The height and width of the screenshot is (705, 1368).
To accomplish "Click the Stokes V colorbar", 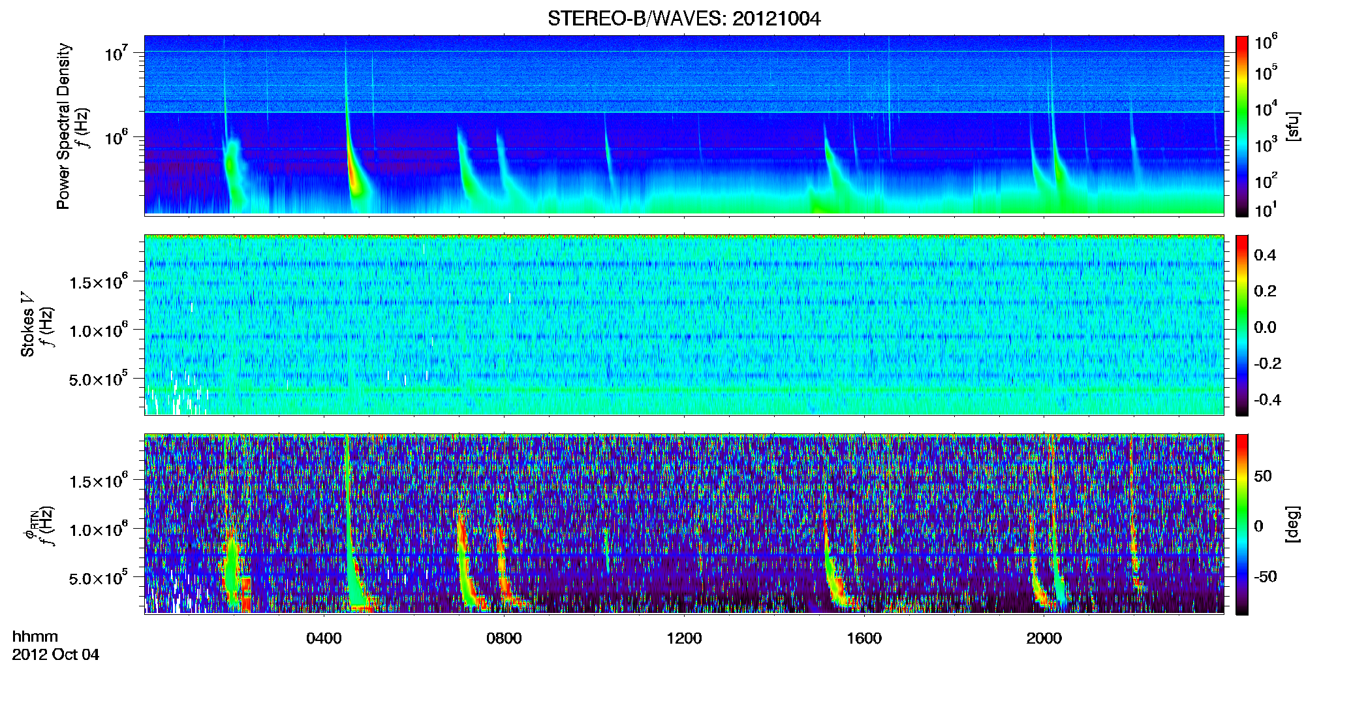I will click(x=1242, y=325).
